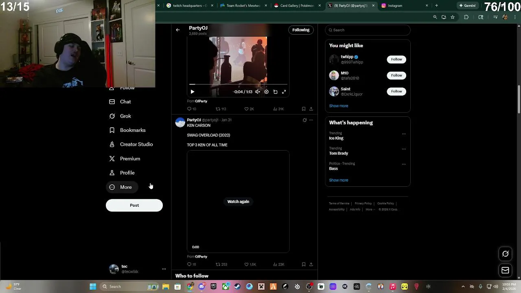521x293 pixels.
Task: Share the KEN CARSON post
Action: click(311, 265)
